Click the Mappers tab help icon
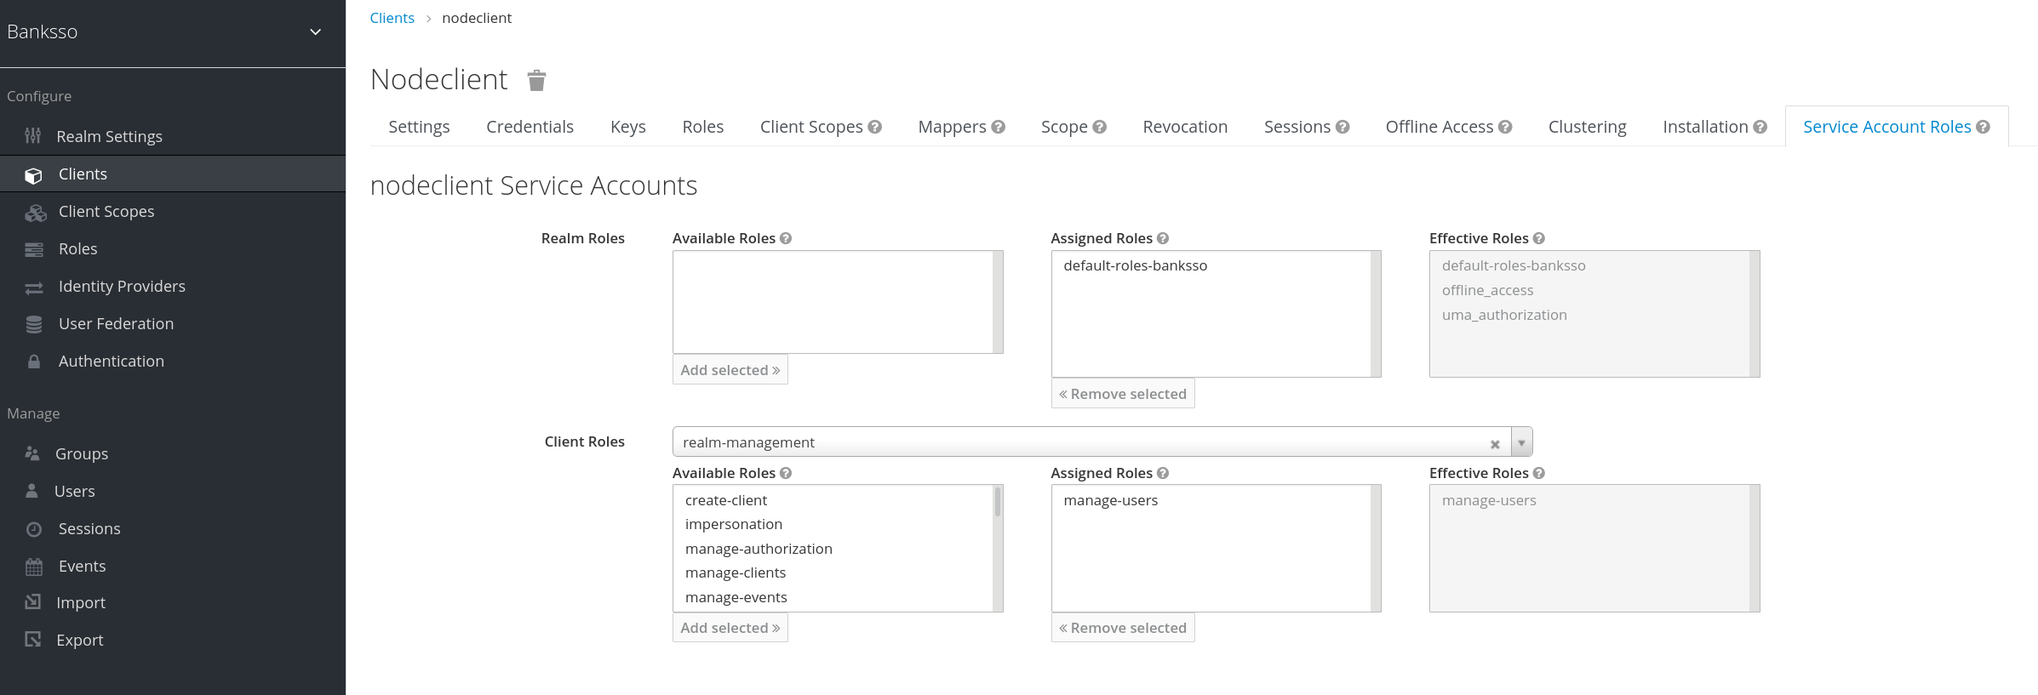Image resolution: width=2038 pixels, height=695 pixels. [999, 128]
